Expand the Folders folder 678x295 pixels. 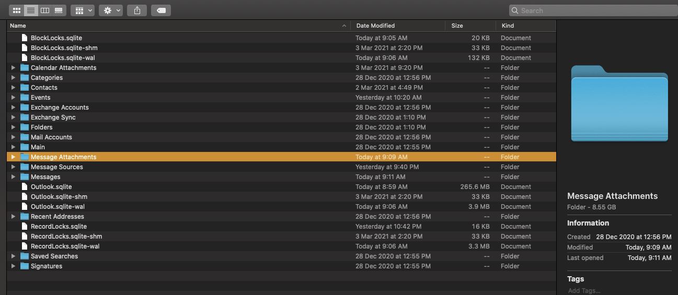tap(14, 127)
